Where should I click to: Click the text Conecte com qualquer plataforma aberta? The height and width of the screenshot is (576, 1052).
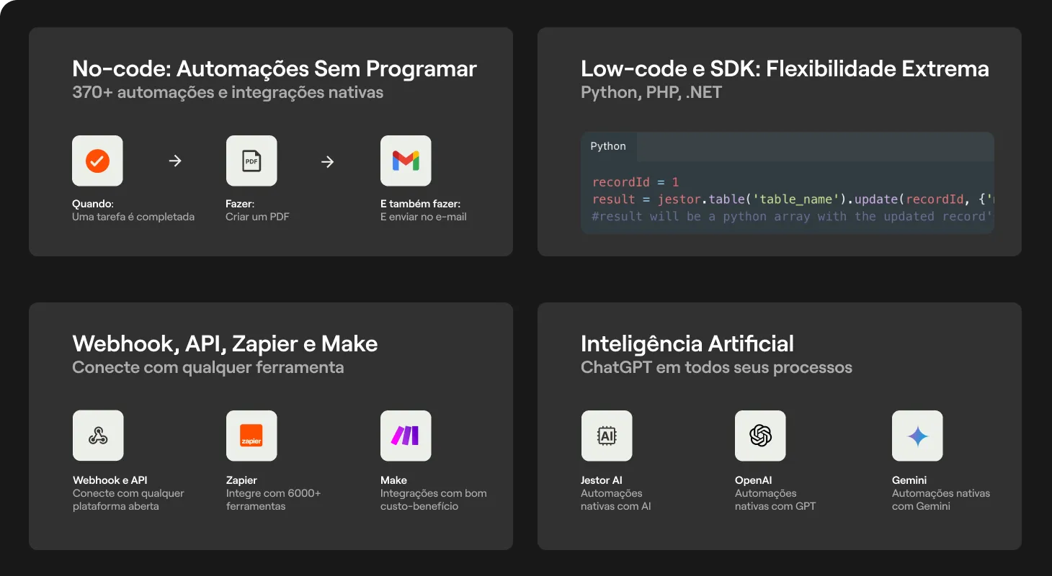point(128,500)
